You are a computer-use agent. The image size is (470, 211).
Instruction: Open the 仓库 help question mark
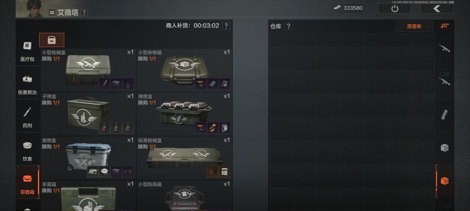pos(289,26)
